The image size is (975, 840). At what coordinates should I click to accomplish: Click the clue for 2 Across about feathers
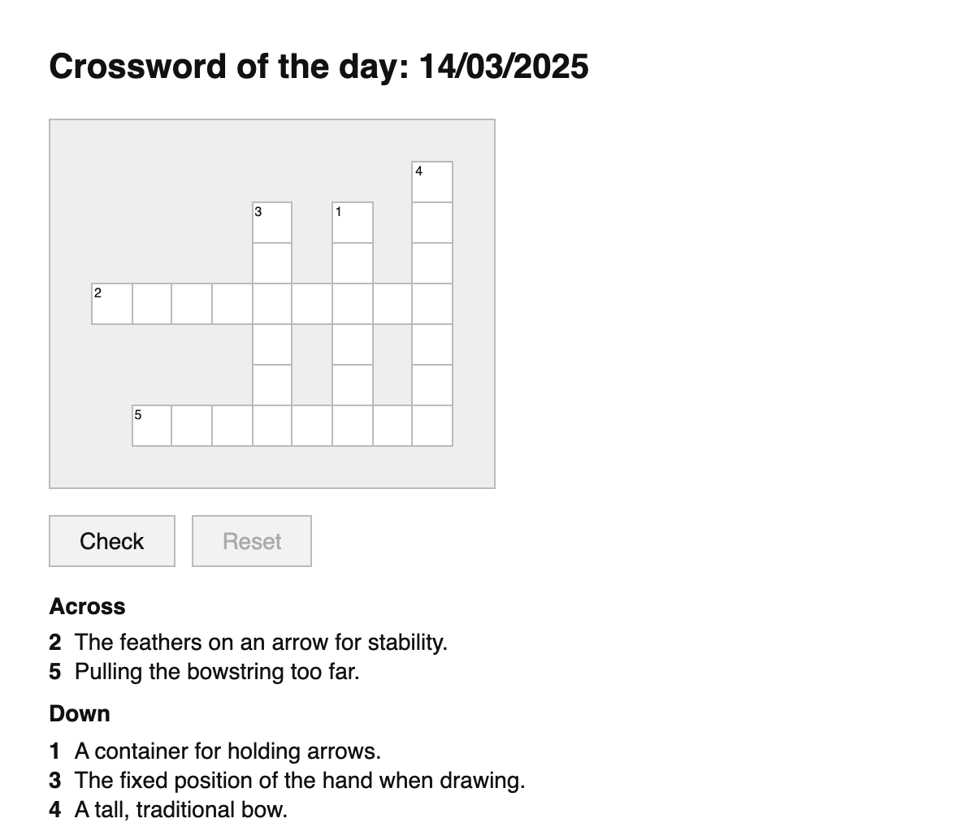pos(260,642)
